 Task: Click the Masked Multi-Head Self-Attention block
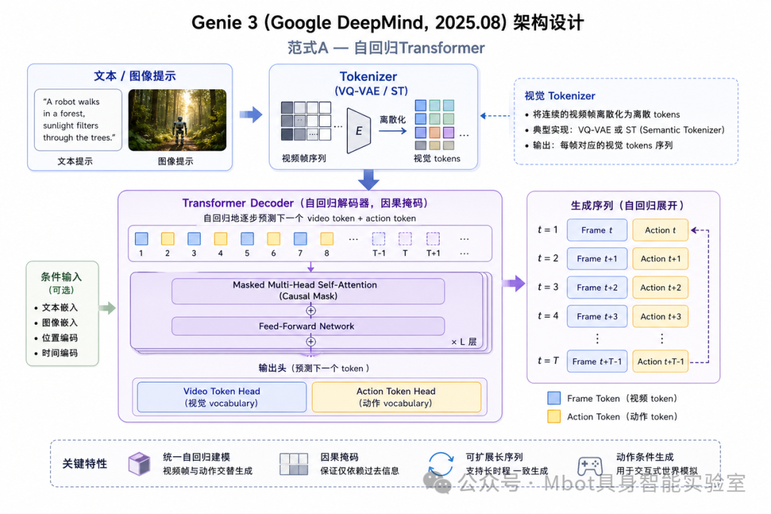click(x=308, y=291)
